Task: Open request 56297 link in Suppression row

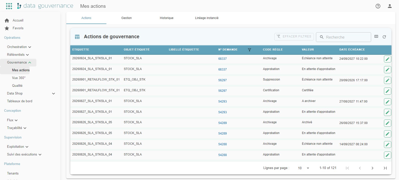Action: [222, 80]
